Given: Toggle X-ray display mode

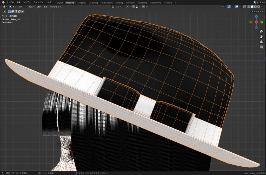Looking at the screenshot, I should [x=244, y=7].
